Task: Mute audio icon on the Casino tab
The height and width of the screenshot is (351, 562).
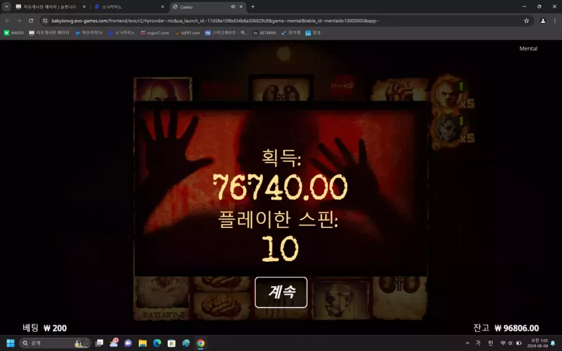Action: 233,7
